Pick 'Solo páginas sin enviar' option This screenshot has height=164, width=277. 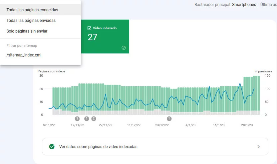[x=41, y=31]
